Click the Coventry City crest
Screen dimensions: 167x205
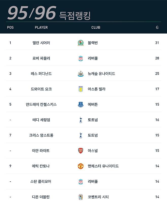pos(81,197)
